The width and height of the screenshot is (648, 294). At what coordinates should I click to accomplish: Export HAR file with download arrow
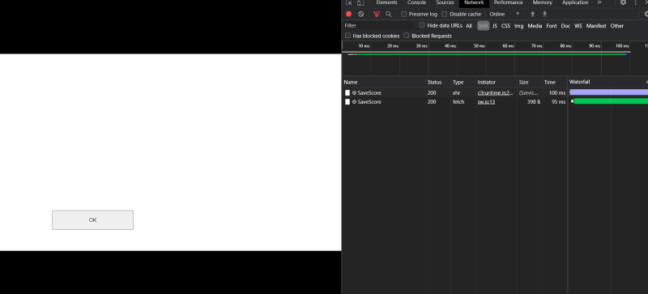(x=544, y=14)
